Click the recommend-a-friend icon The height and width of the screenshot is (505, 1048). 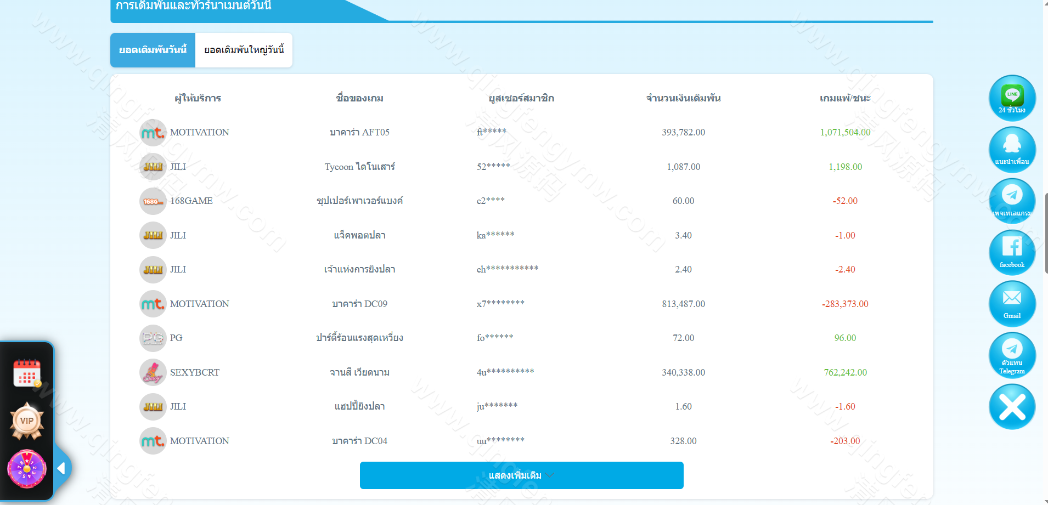[1012, 150]
